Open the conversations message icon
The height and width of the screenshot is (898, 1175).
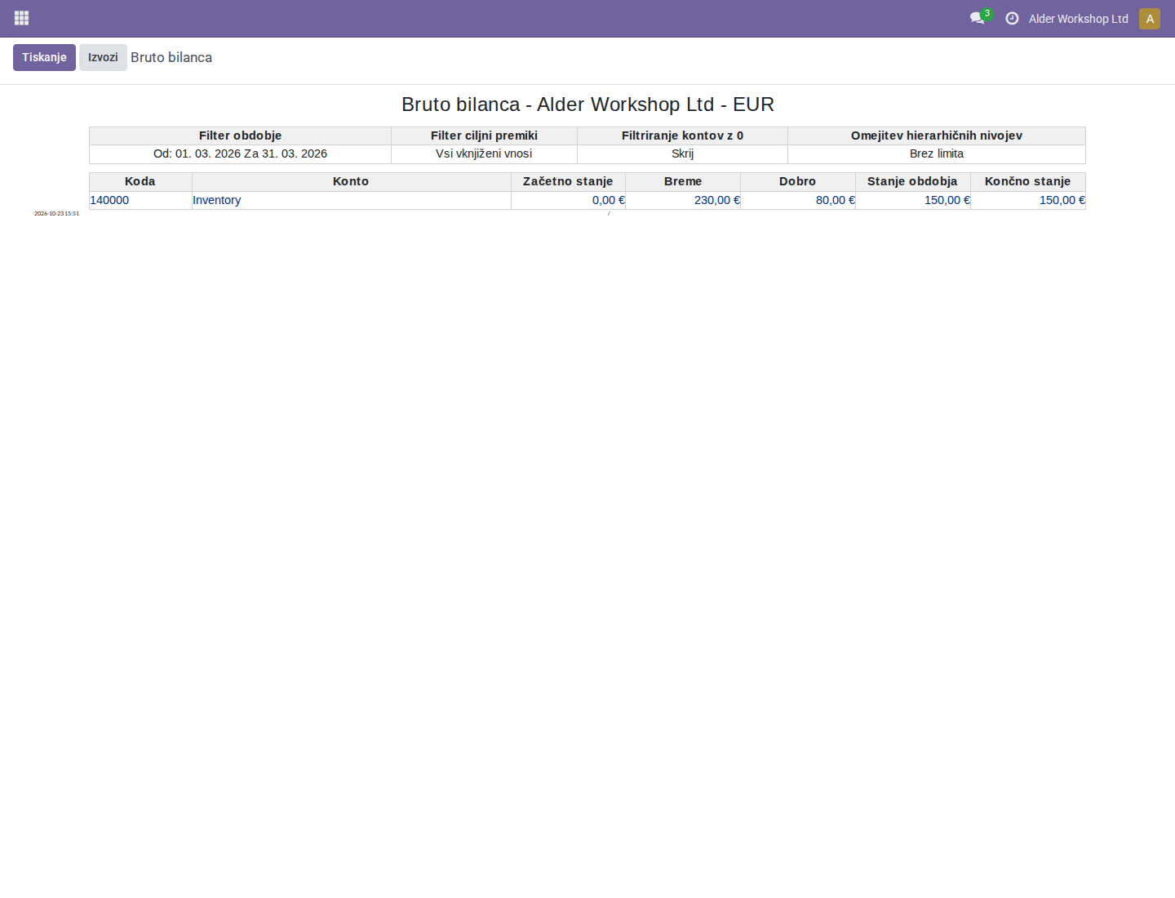(x=978, y=18)
